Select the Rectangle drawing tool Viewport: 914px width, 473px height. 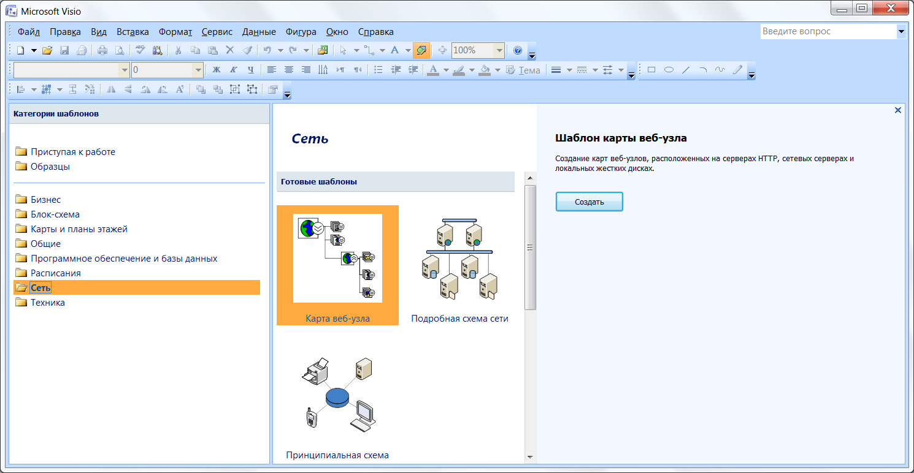(651, 70)
